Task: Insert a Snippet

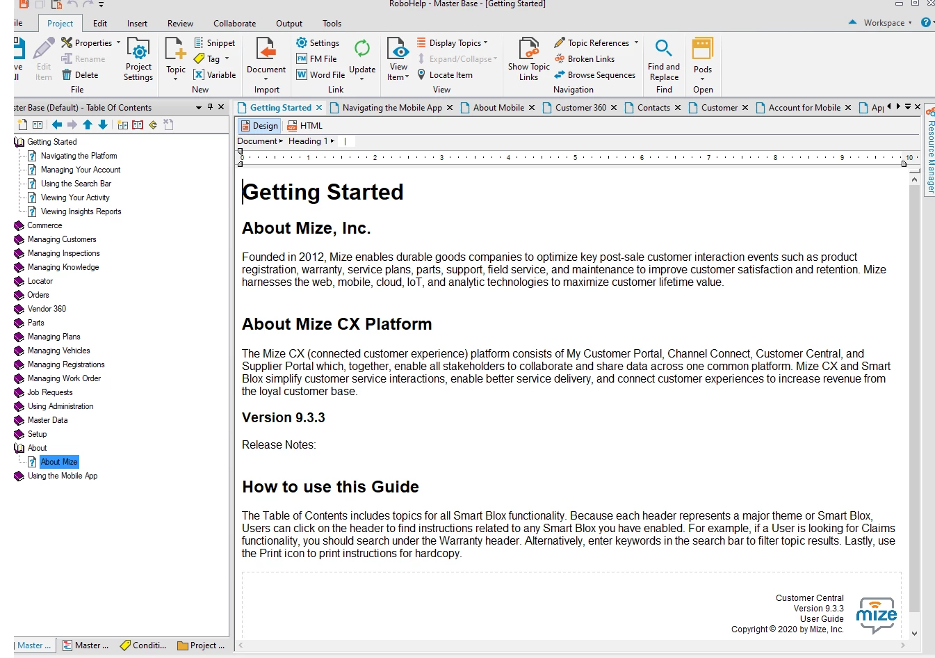Action: point(214,43)
